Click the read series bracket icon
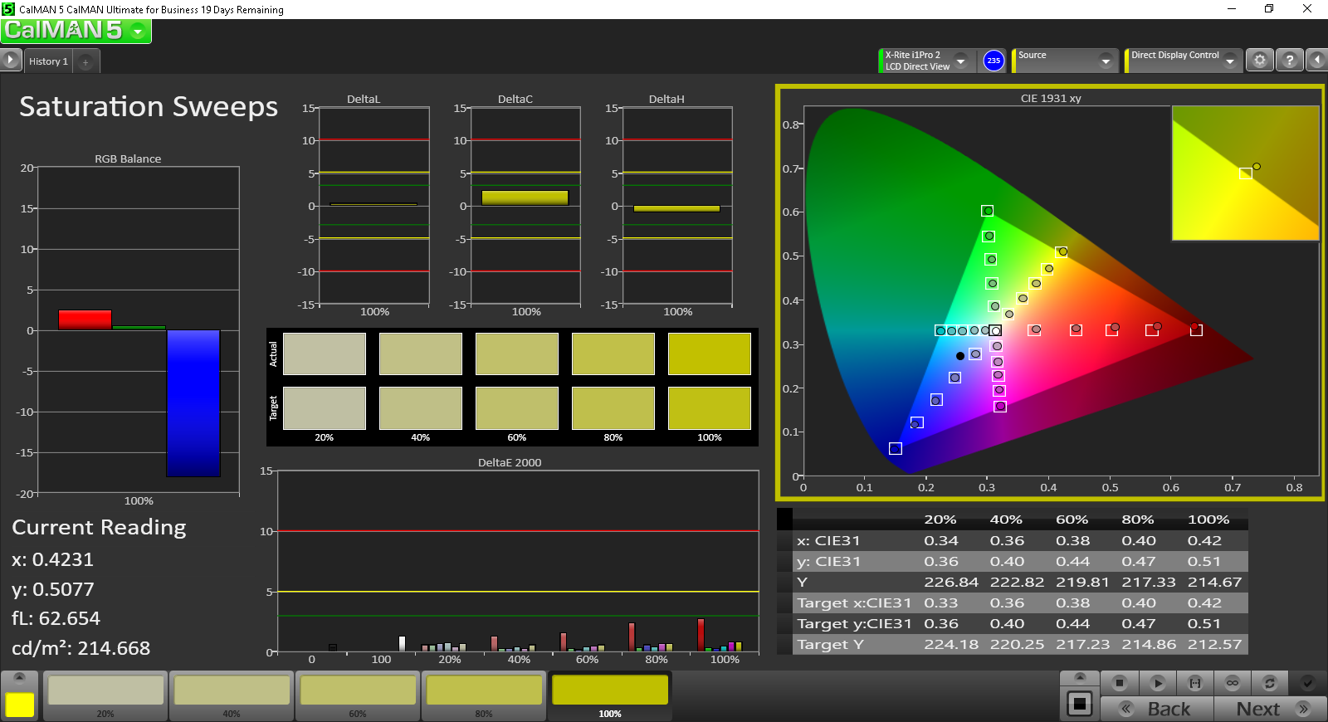The image size is (1328, 722). pyautogui.click(x=1194, y=683)
